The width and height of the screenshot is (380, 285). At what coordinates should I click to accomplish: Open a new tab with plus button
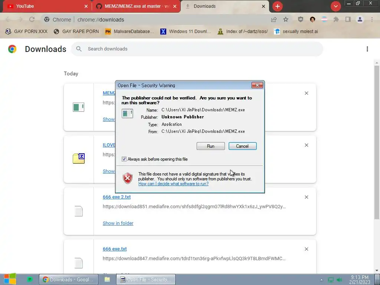click(x=278, y=6)
